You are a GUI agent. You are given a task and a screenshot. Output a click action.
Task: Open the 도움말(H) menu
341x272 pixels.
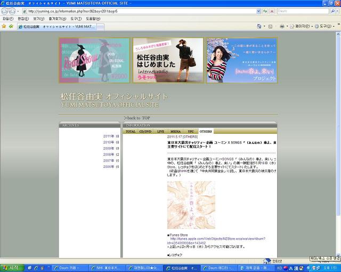[93, 19]
